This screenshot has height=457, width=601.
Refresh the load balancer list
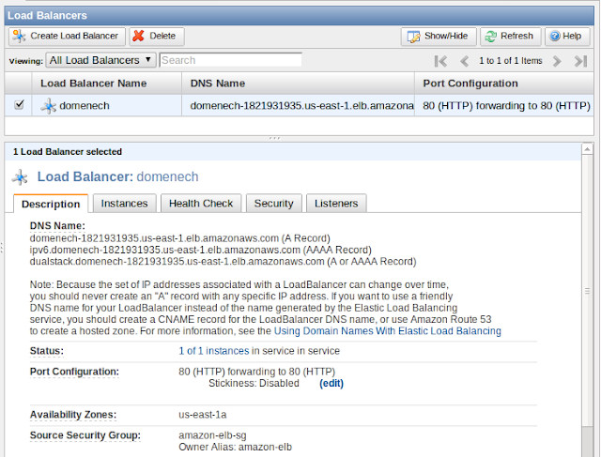[x=510, y=37]
